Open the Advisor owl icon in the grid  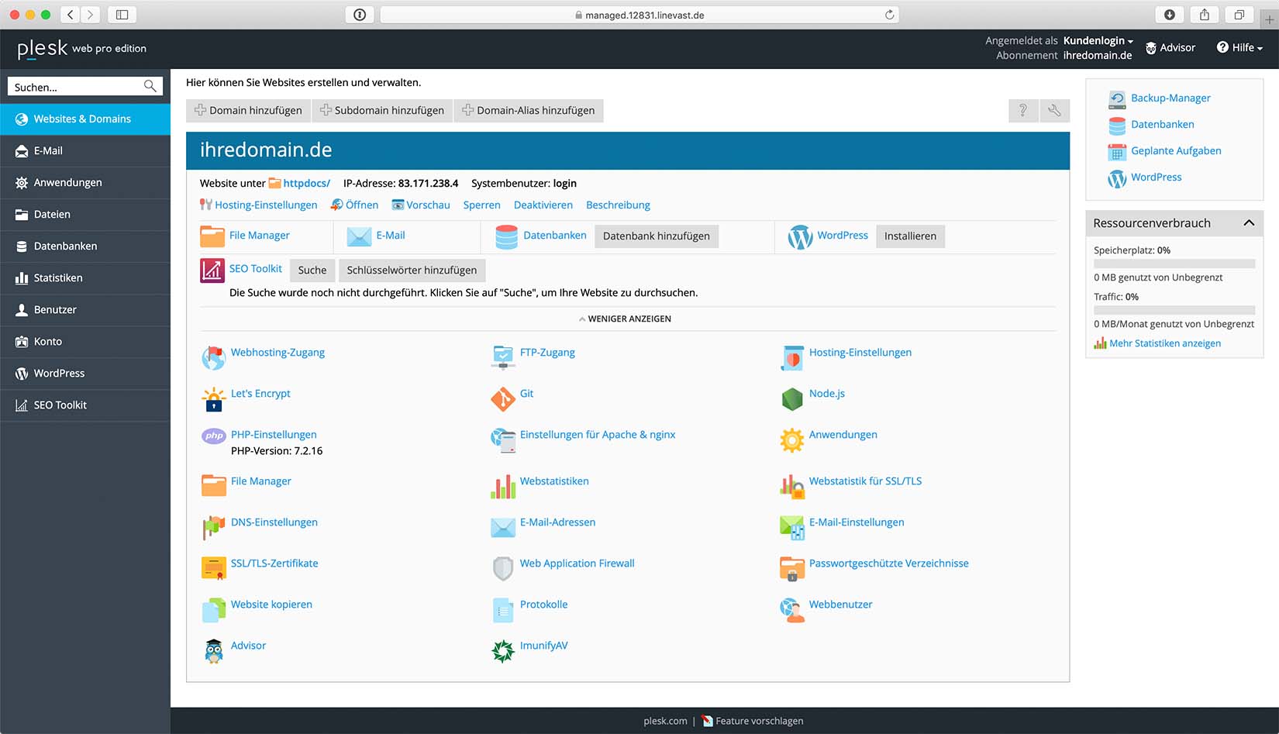click(213, 650)
